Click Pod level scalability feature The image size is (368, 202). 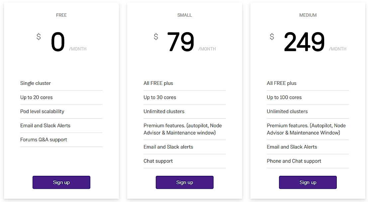42,111
